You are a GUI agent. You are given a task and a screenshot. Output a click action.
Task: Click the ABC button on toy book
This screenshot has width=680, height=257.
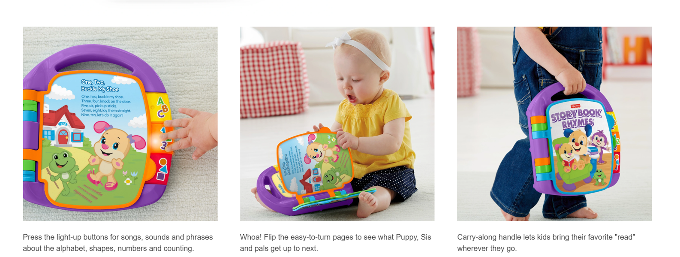[161, 108]
